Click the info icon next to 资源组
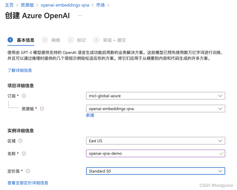 point(42,108)
